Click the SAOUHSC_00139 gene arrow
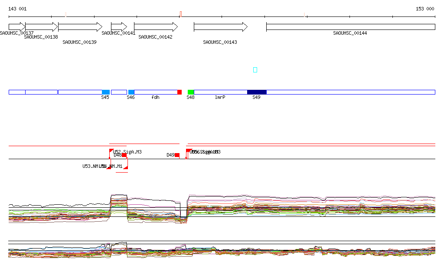This screenshot has height=265, width=444. tap(80, 27)
